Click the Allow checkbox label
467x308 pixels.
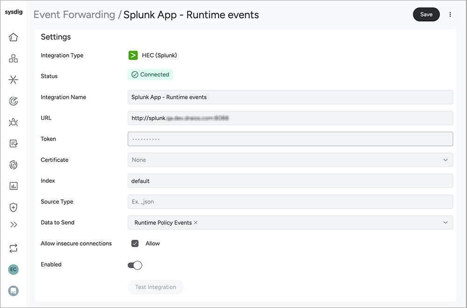point(153,244)
